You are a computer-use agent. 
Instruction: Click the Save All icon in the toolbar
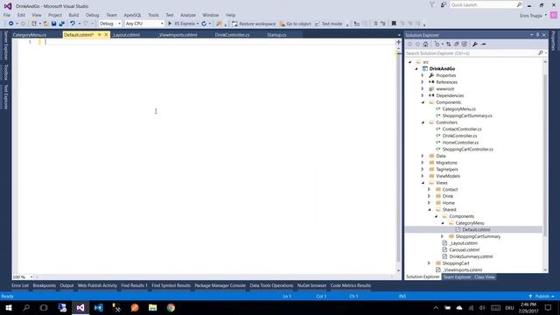coord(62,24)
